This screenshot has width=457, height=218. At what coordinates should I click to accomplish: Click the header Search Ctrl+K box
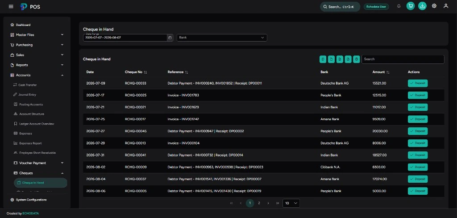[x=340, y=6]
